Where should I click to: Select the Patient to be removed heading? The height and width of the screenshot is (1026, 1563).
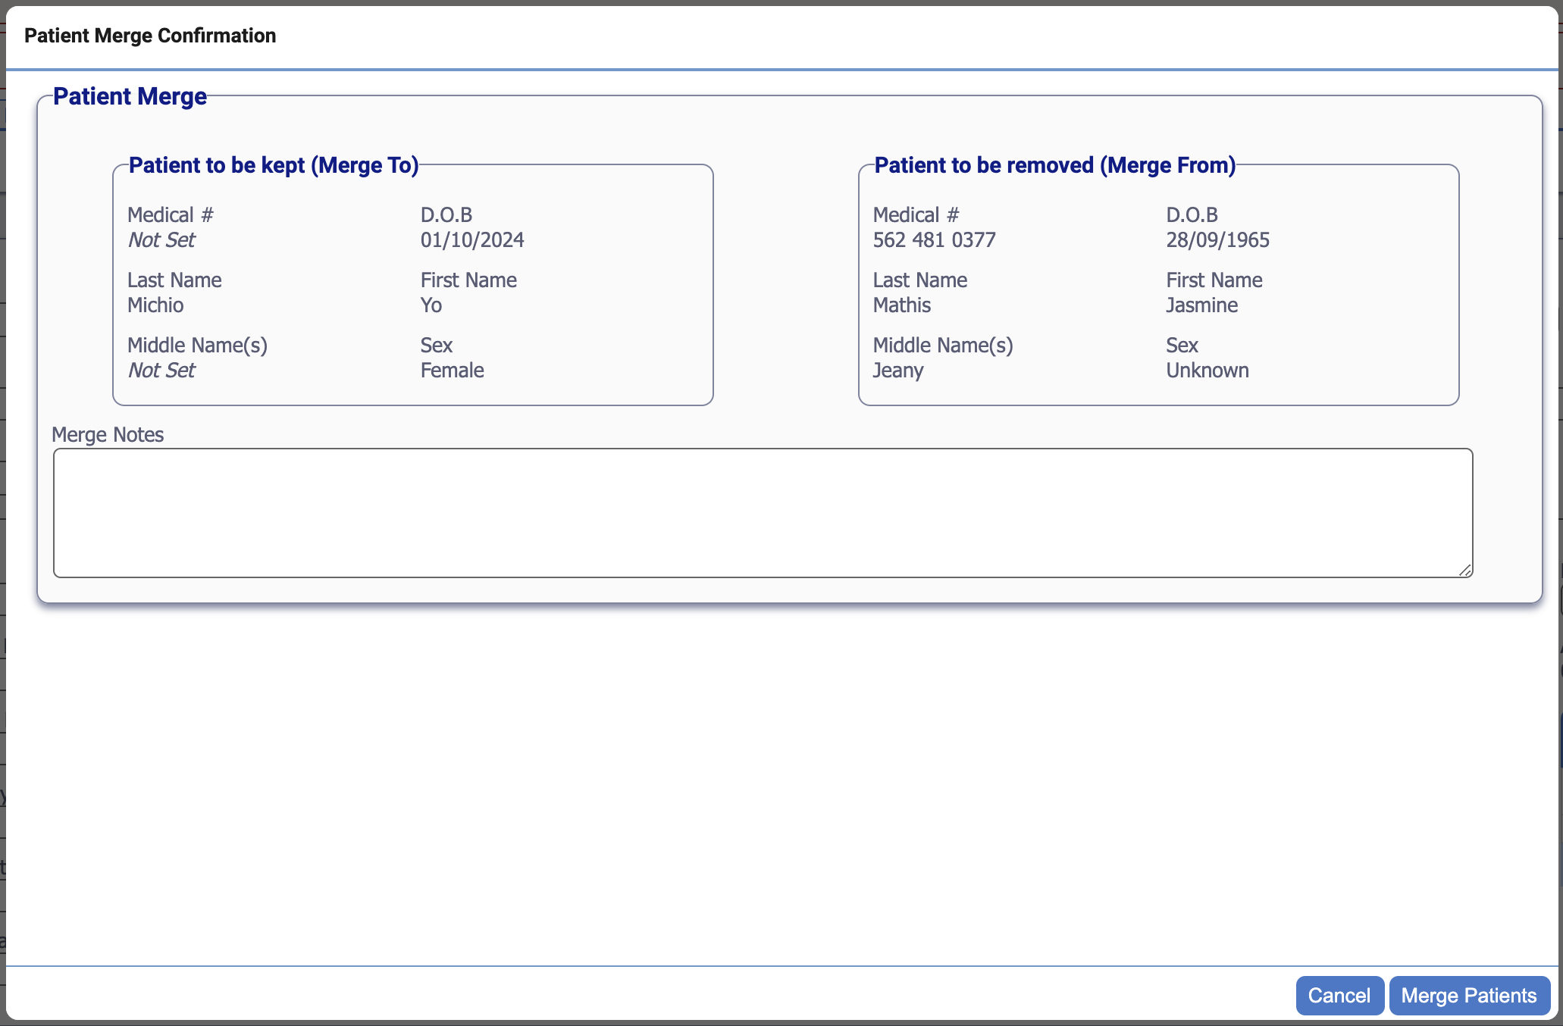(x=1054, y=165)
